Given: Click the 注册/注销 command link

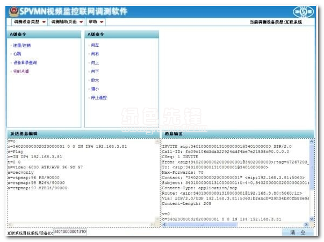Looking at the screenshot, I should click(22, 45).
